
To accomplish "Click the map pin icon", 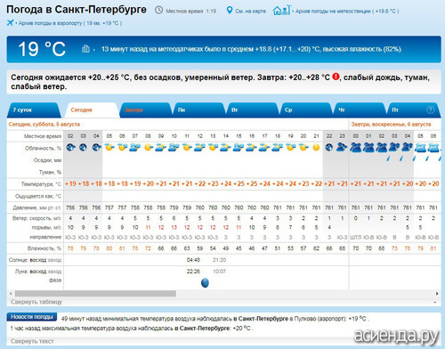I will [x=229, y=11].
